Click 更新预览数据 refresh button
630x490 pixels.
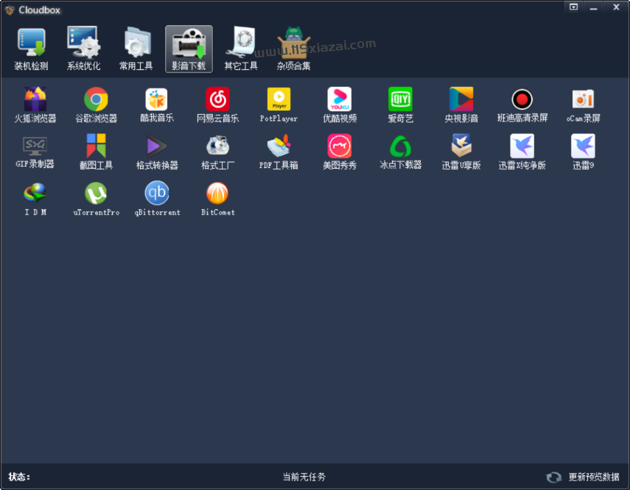[594, 477]
